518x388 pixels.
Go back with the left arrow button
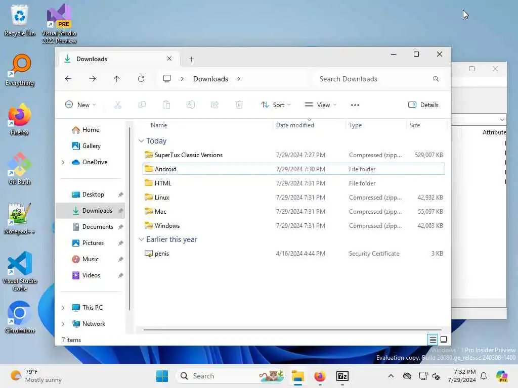tap(68, 79)
